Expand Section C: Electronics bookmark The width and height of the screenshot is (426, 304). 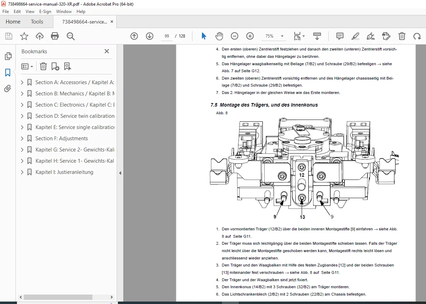[x=22, y=105]
